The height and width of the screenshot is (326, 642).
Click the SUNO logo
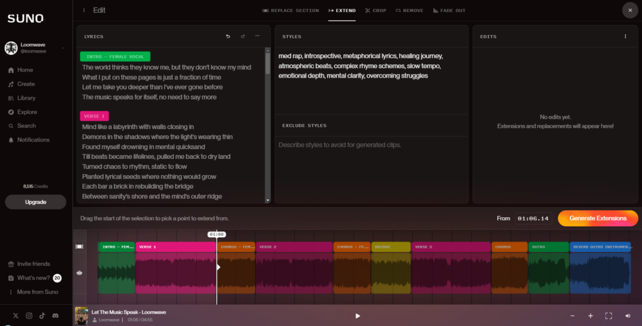tap(25, 18)
